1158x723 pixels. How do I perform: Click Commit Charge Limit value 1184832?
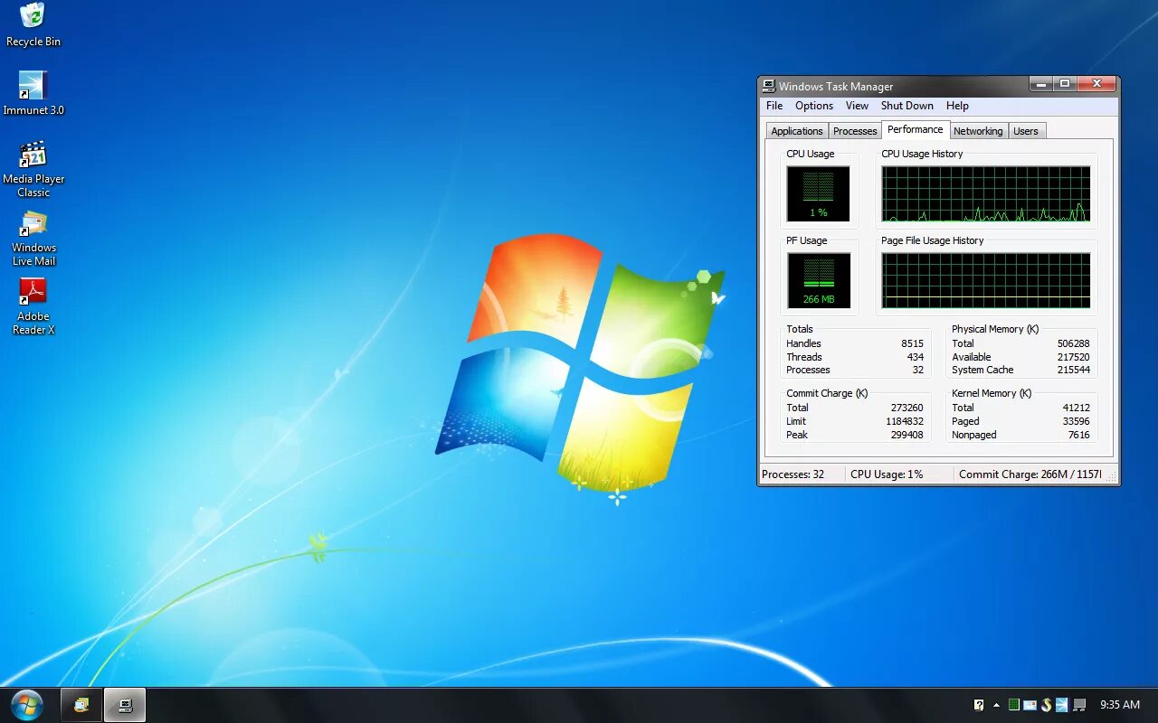tap(905, 421)
